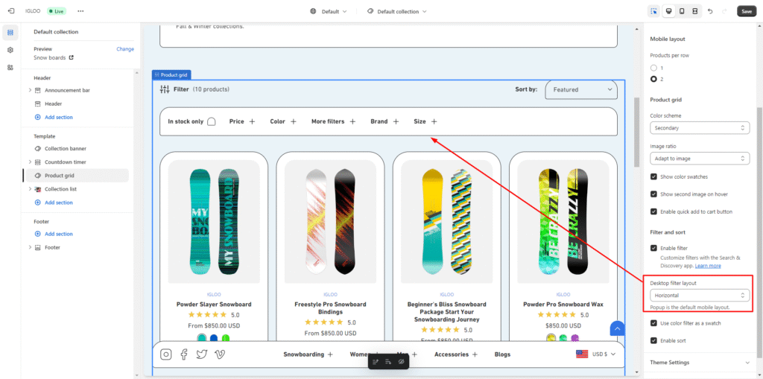763x379 pixels.
Task: Click the scroll-to-top blue arrow button
Action: click(616, 328)
